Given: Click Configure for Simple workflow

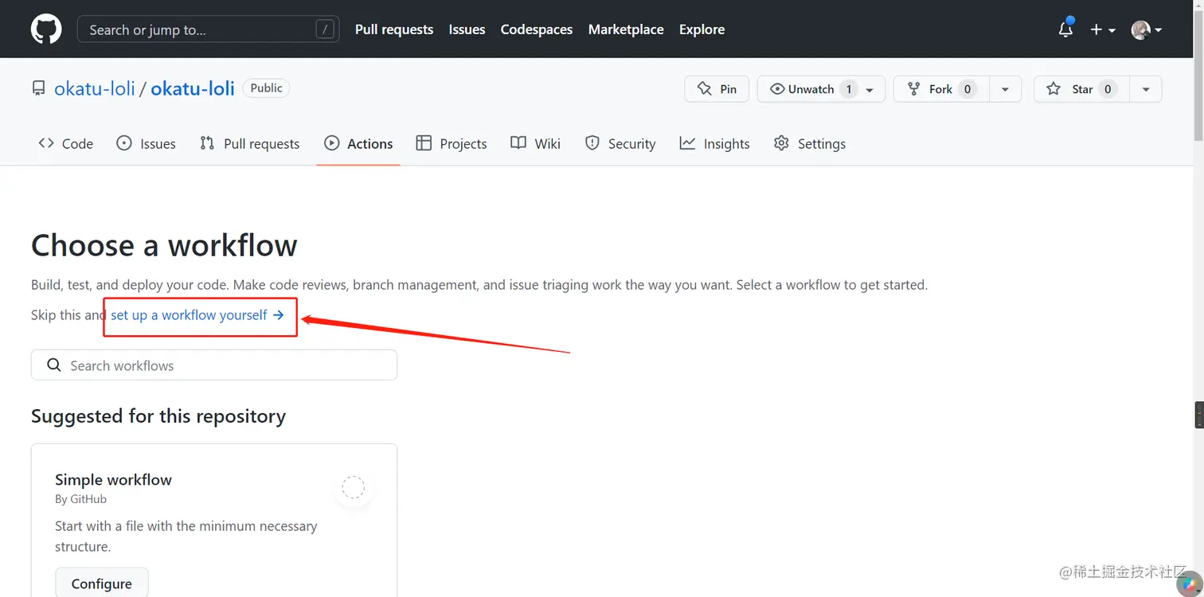Looking at the screenshot, I should pyautogui.click(x=102, y=583).
